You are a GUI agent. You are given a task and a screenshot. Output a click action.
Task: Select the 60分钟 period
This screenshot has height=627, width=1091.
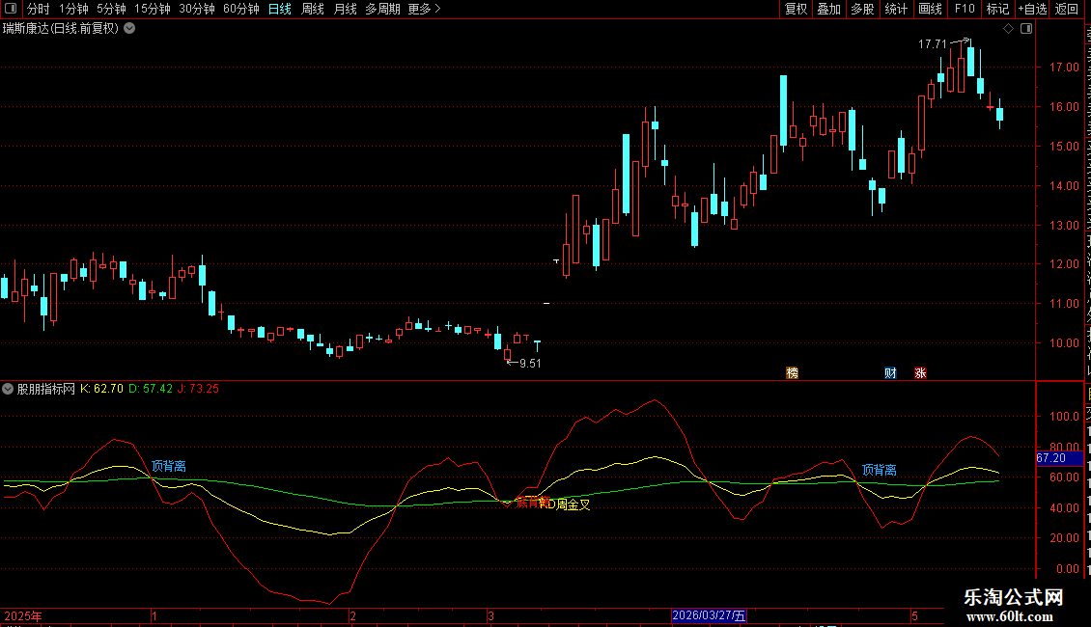[x=240, y=9]
